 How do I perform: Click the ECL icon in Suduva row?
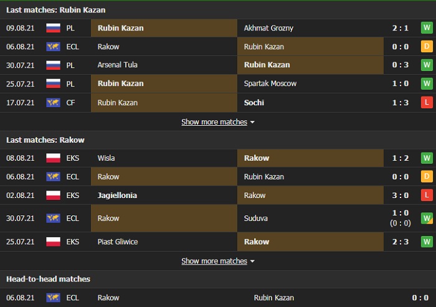[53, 219]
